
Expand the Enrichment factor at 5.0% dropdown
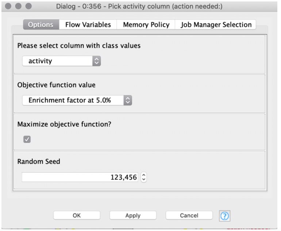pyautogui.click(x=77, y=100)
